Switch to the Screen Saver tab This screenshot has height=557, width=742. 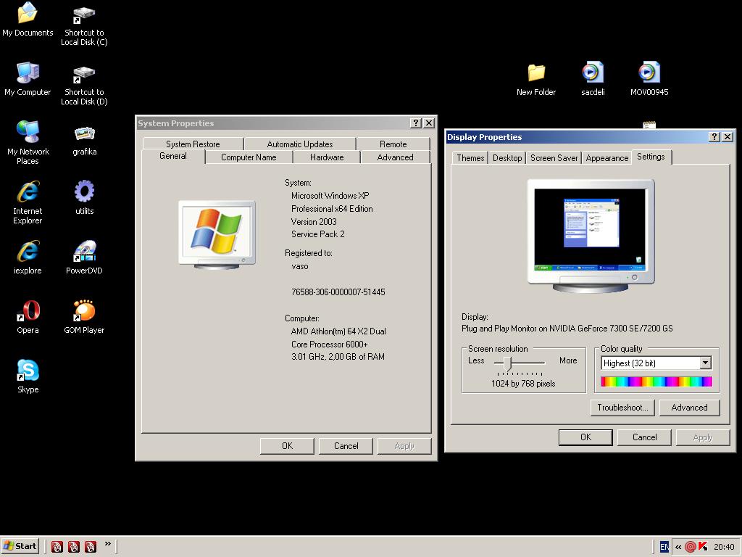coord(554,158)
